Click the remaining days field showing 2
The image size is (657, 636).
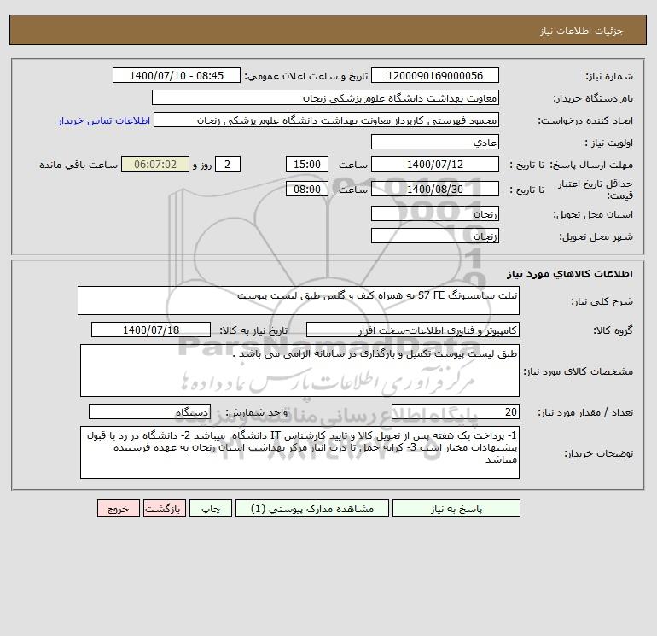(x=228, y=165)
